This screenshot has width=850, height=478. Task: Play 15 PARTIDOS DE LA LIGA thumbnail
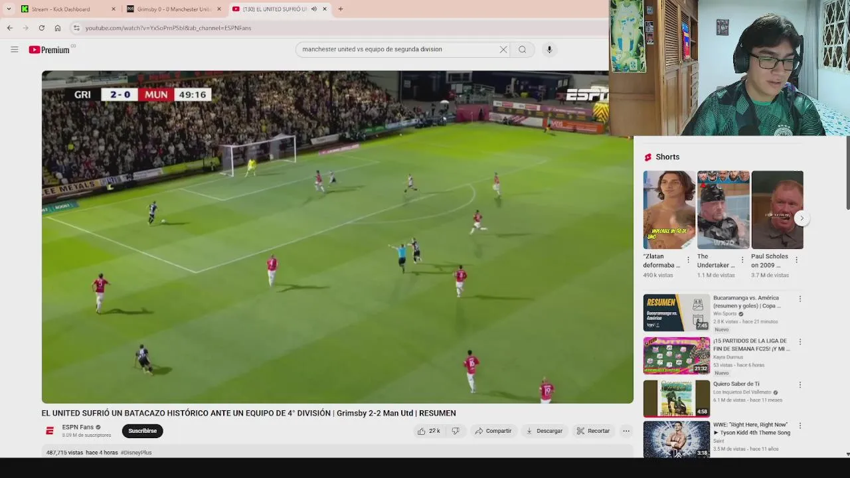[x=676, y=355]
